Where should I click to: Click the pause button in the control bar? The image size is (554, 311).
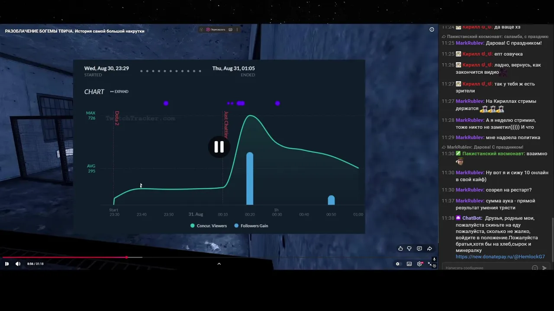click(x=7, y=264)
